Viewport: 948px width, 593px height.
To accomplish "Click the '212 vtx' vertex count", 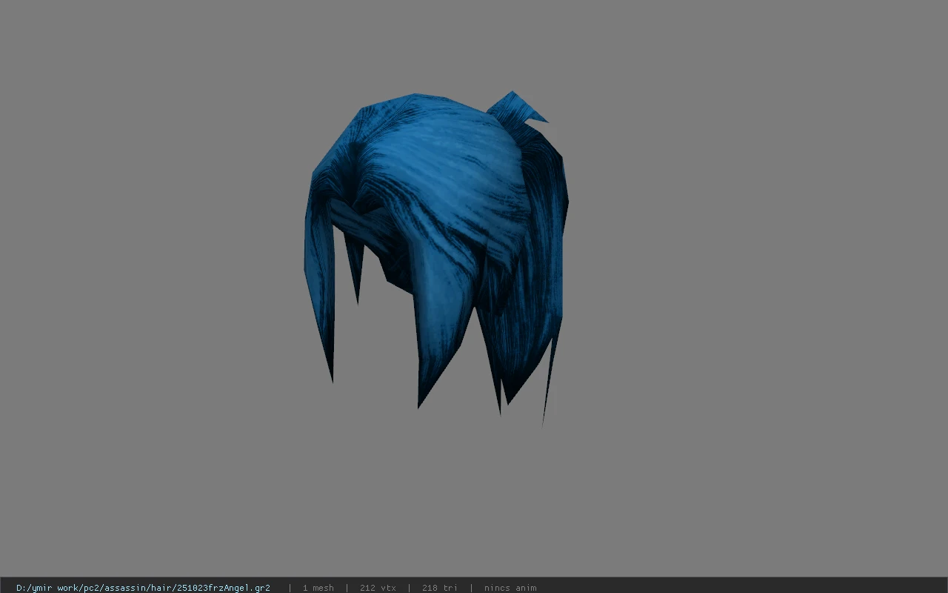I will 378,588.
